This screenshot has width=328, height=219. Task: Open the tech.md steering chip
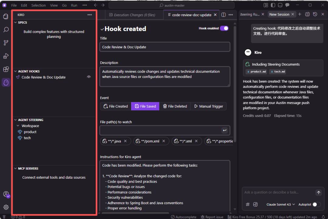click(278, 72)
